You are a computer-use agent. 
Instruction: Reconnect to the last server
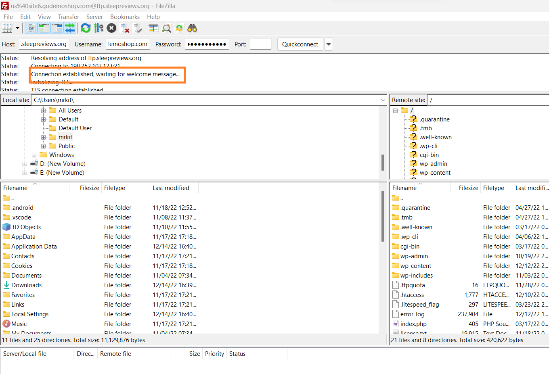coord(138,28)
